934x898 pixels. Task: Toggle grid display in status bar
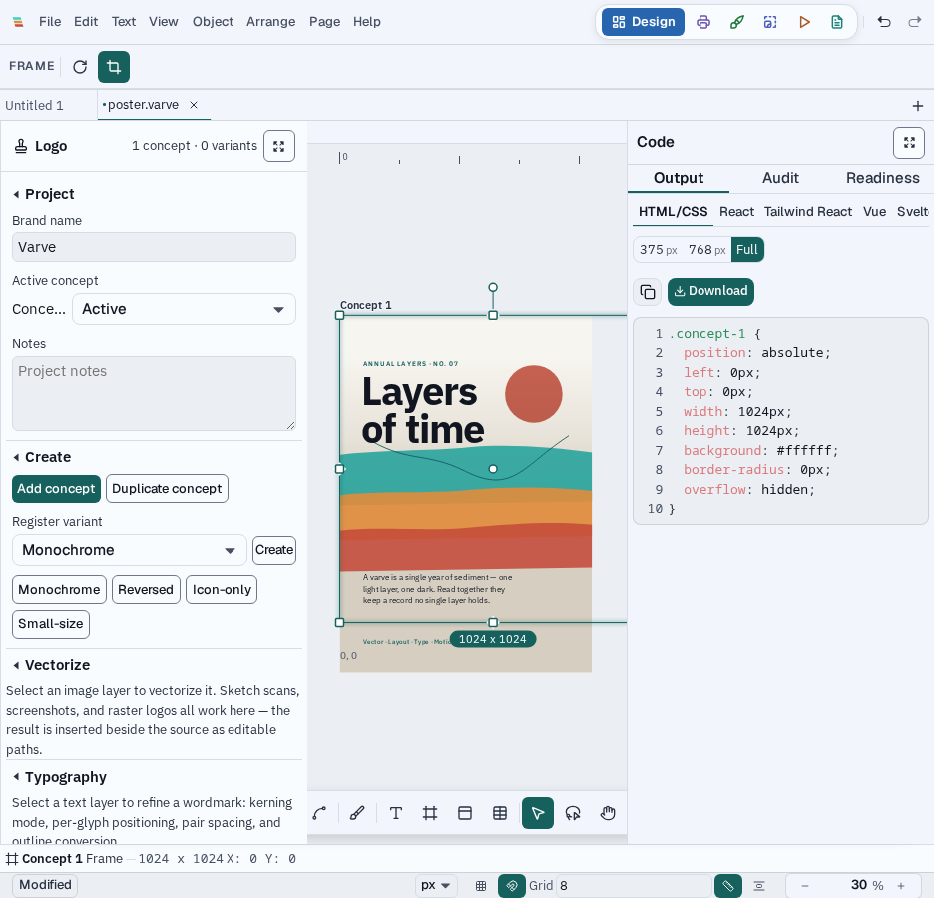pos(481,885)
